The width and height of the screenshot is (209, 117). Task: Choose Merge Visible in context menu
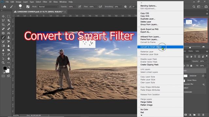pos(146,102)
